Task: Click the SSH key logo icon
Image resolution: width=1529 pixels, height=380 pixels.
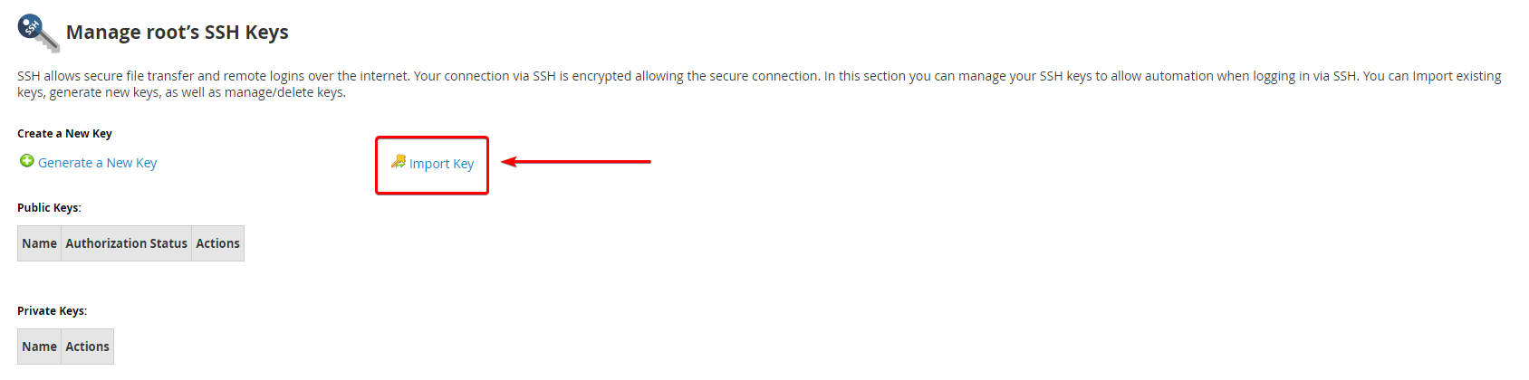Action: pyautogui.click(x=38, y=33)
